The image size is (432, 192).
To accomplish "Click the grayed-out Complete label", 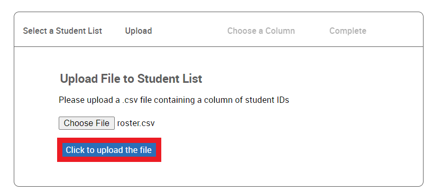I will click(348, 31).
